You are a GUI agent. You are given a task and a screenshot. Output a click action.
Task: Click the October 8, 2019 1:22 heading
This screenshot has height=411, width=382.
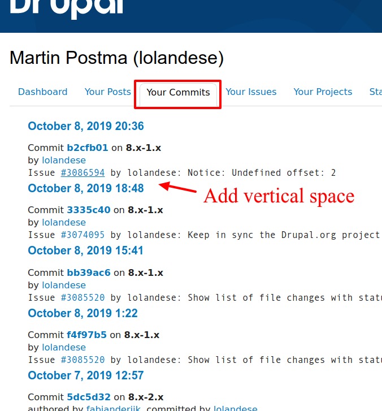83,313
